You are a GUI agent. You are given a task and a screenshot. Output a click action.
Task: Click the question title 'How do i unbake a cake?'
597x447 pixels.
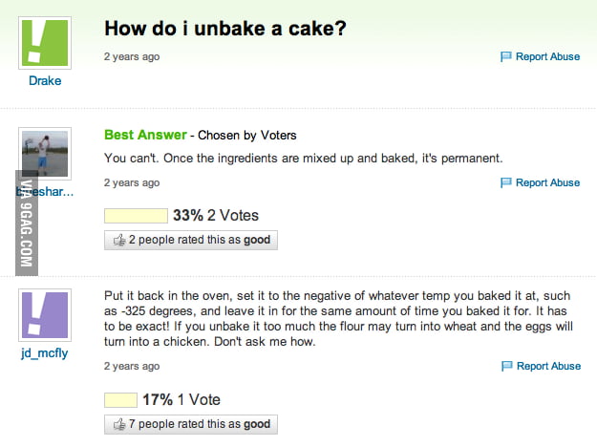(x=224, y=29)
